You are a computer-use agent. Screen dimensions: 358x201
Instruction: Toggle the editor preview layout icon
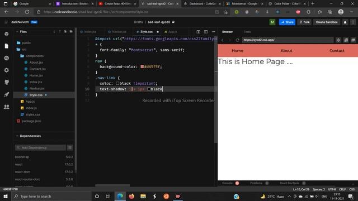pyautogui.click(x=206, y=32)
